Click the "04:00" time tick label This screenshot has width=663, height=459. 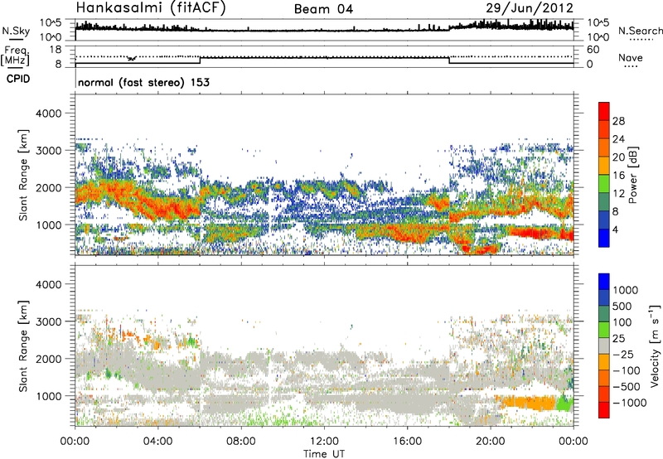tap(157, 442)
